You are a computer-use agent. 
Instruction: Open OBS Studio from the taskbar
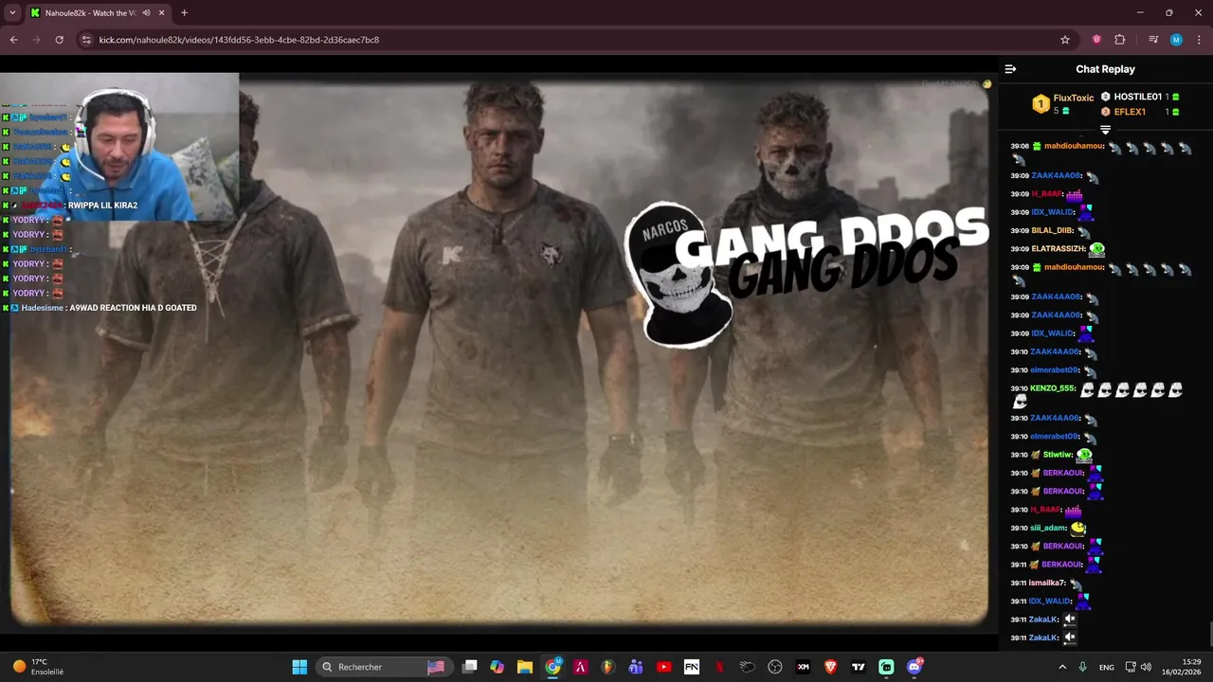coord(774,667)
